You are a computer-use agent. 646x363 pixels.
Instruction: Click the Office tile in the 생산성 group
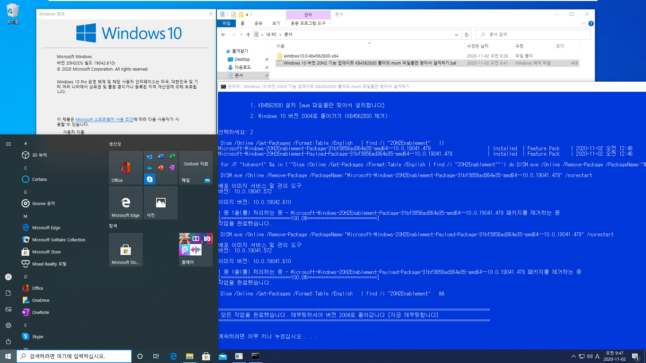126,168
